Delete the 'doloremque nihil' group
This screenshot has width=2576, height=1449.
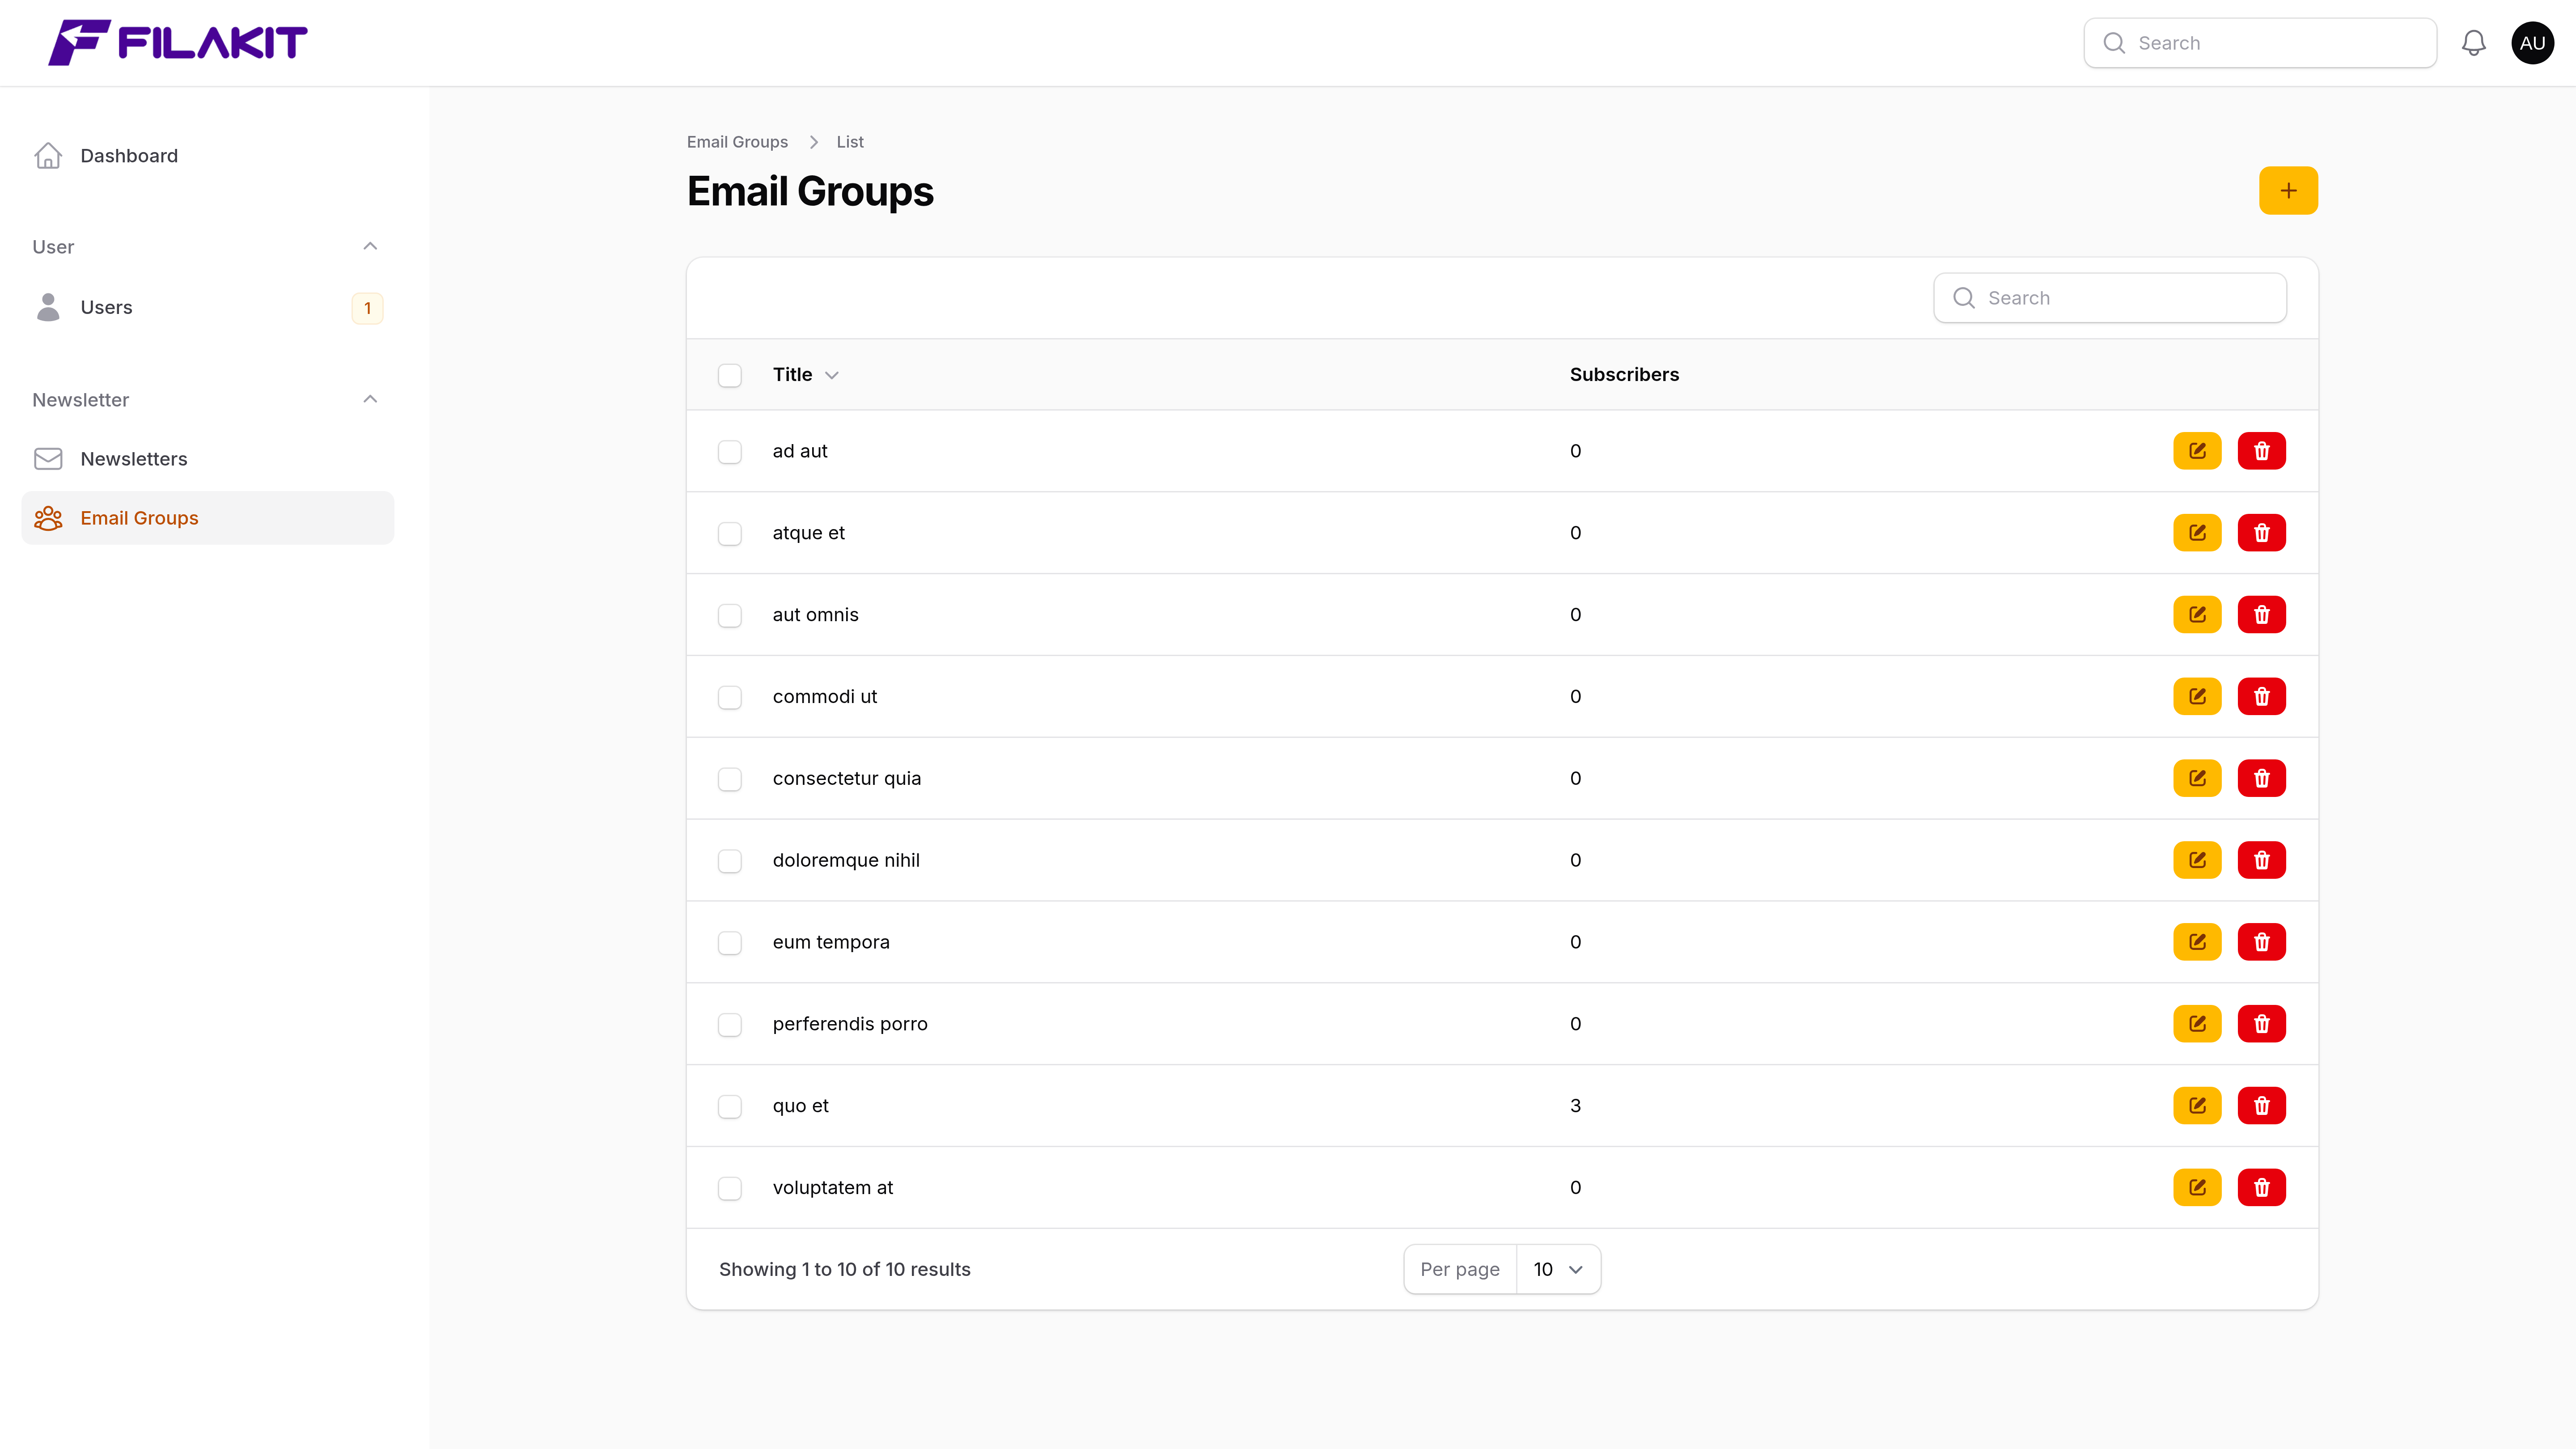pos(2261,860)
